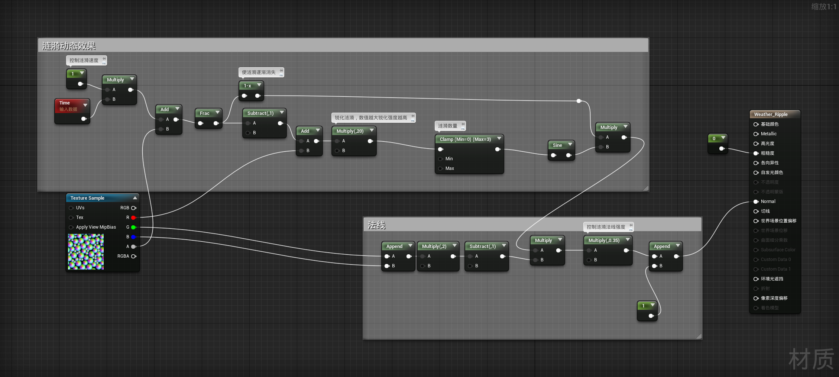Click the Sine node input pin
The height and width of the screenshot is (377, 839).
(x=554, y=155)
